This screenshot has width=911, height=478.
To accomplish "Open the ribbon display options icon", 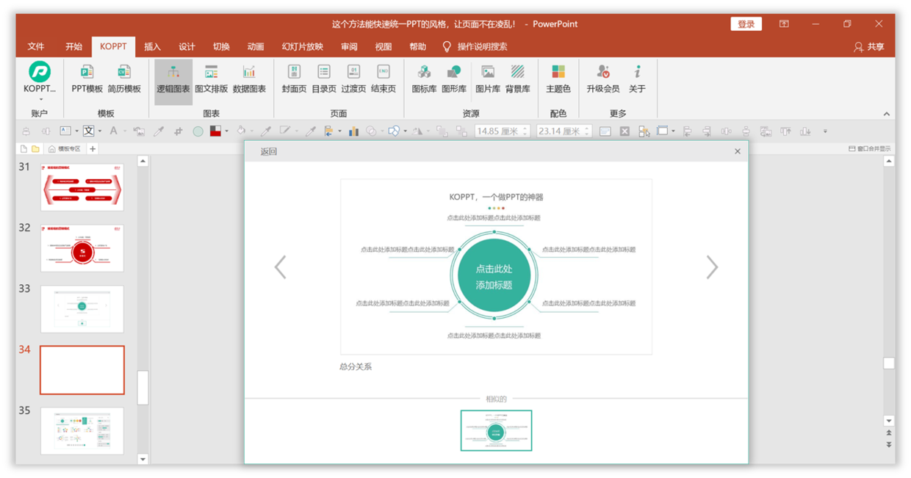I will (784, 24).
